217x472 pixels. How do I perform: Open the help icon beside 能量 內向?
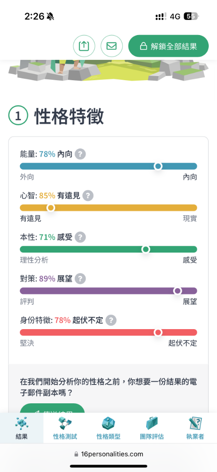[80, 154]
